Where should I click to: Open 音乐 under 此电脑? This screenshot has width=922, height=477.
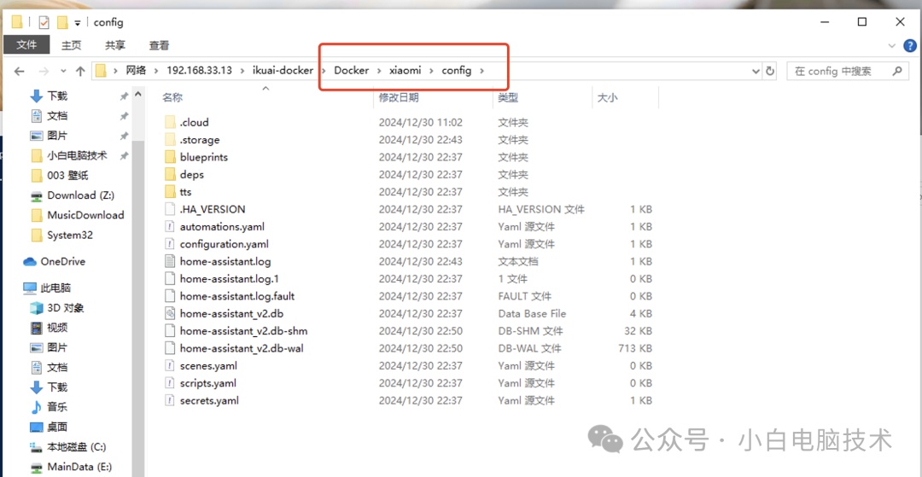pyautogui.click(x=57, y=406)
